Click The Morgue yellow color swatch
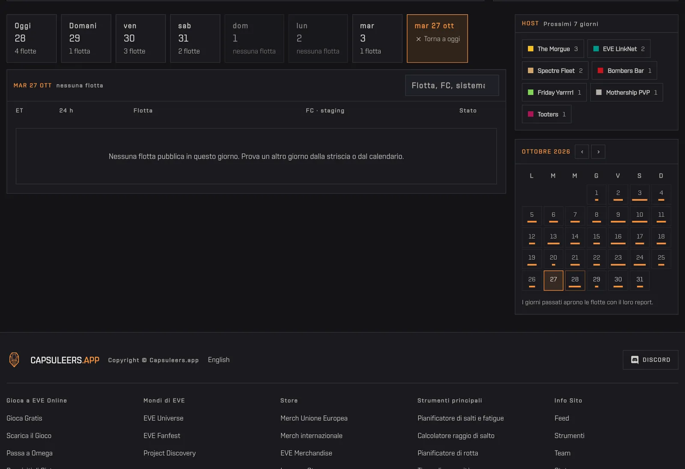685x469 pixels. 530,49
